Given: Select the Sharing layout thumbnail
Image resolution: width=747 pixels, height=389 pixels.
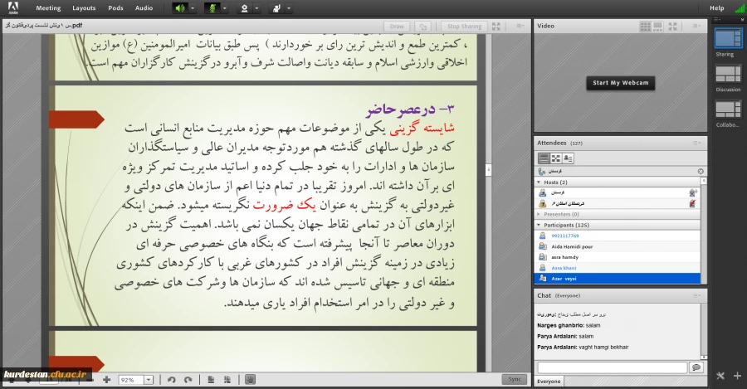Looking at the screenshot, I should point(728,38).
